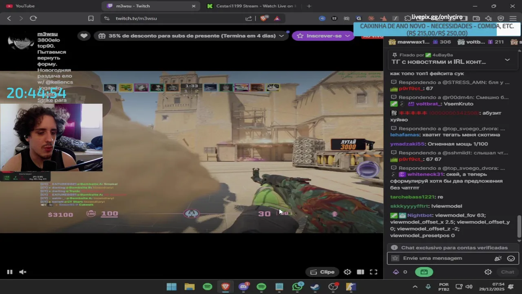Click the voltbrat_ username in chat message
522x294 pixels.
pyautogui.click(x=429, y=104)
